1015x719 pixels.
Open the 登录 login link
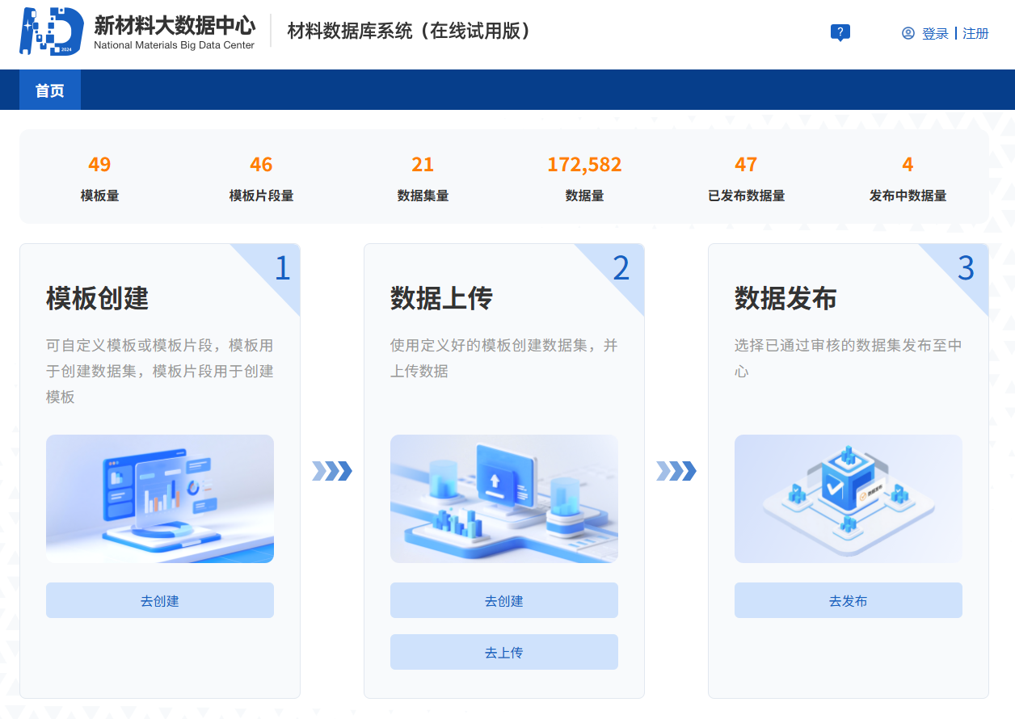click(x=935, y=34)
